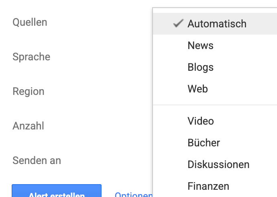Choose News from the sources list
Viewport: 277px width, 197px height.
tap(200, 45)
